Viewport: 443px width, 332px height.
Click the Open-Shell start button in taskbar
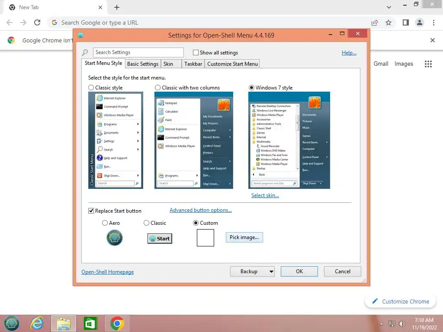click(x=12, y=323)
